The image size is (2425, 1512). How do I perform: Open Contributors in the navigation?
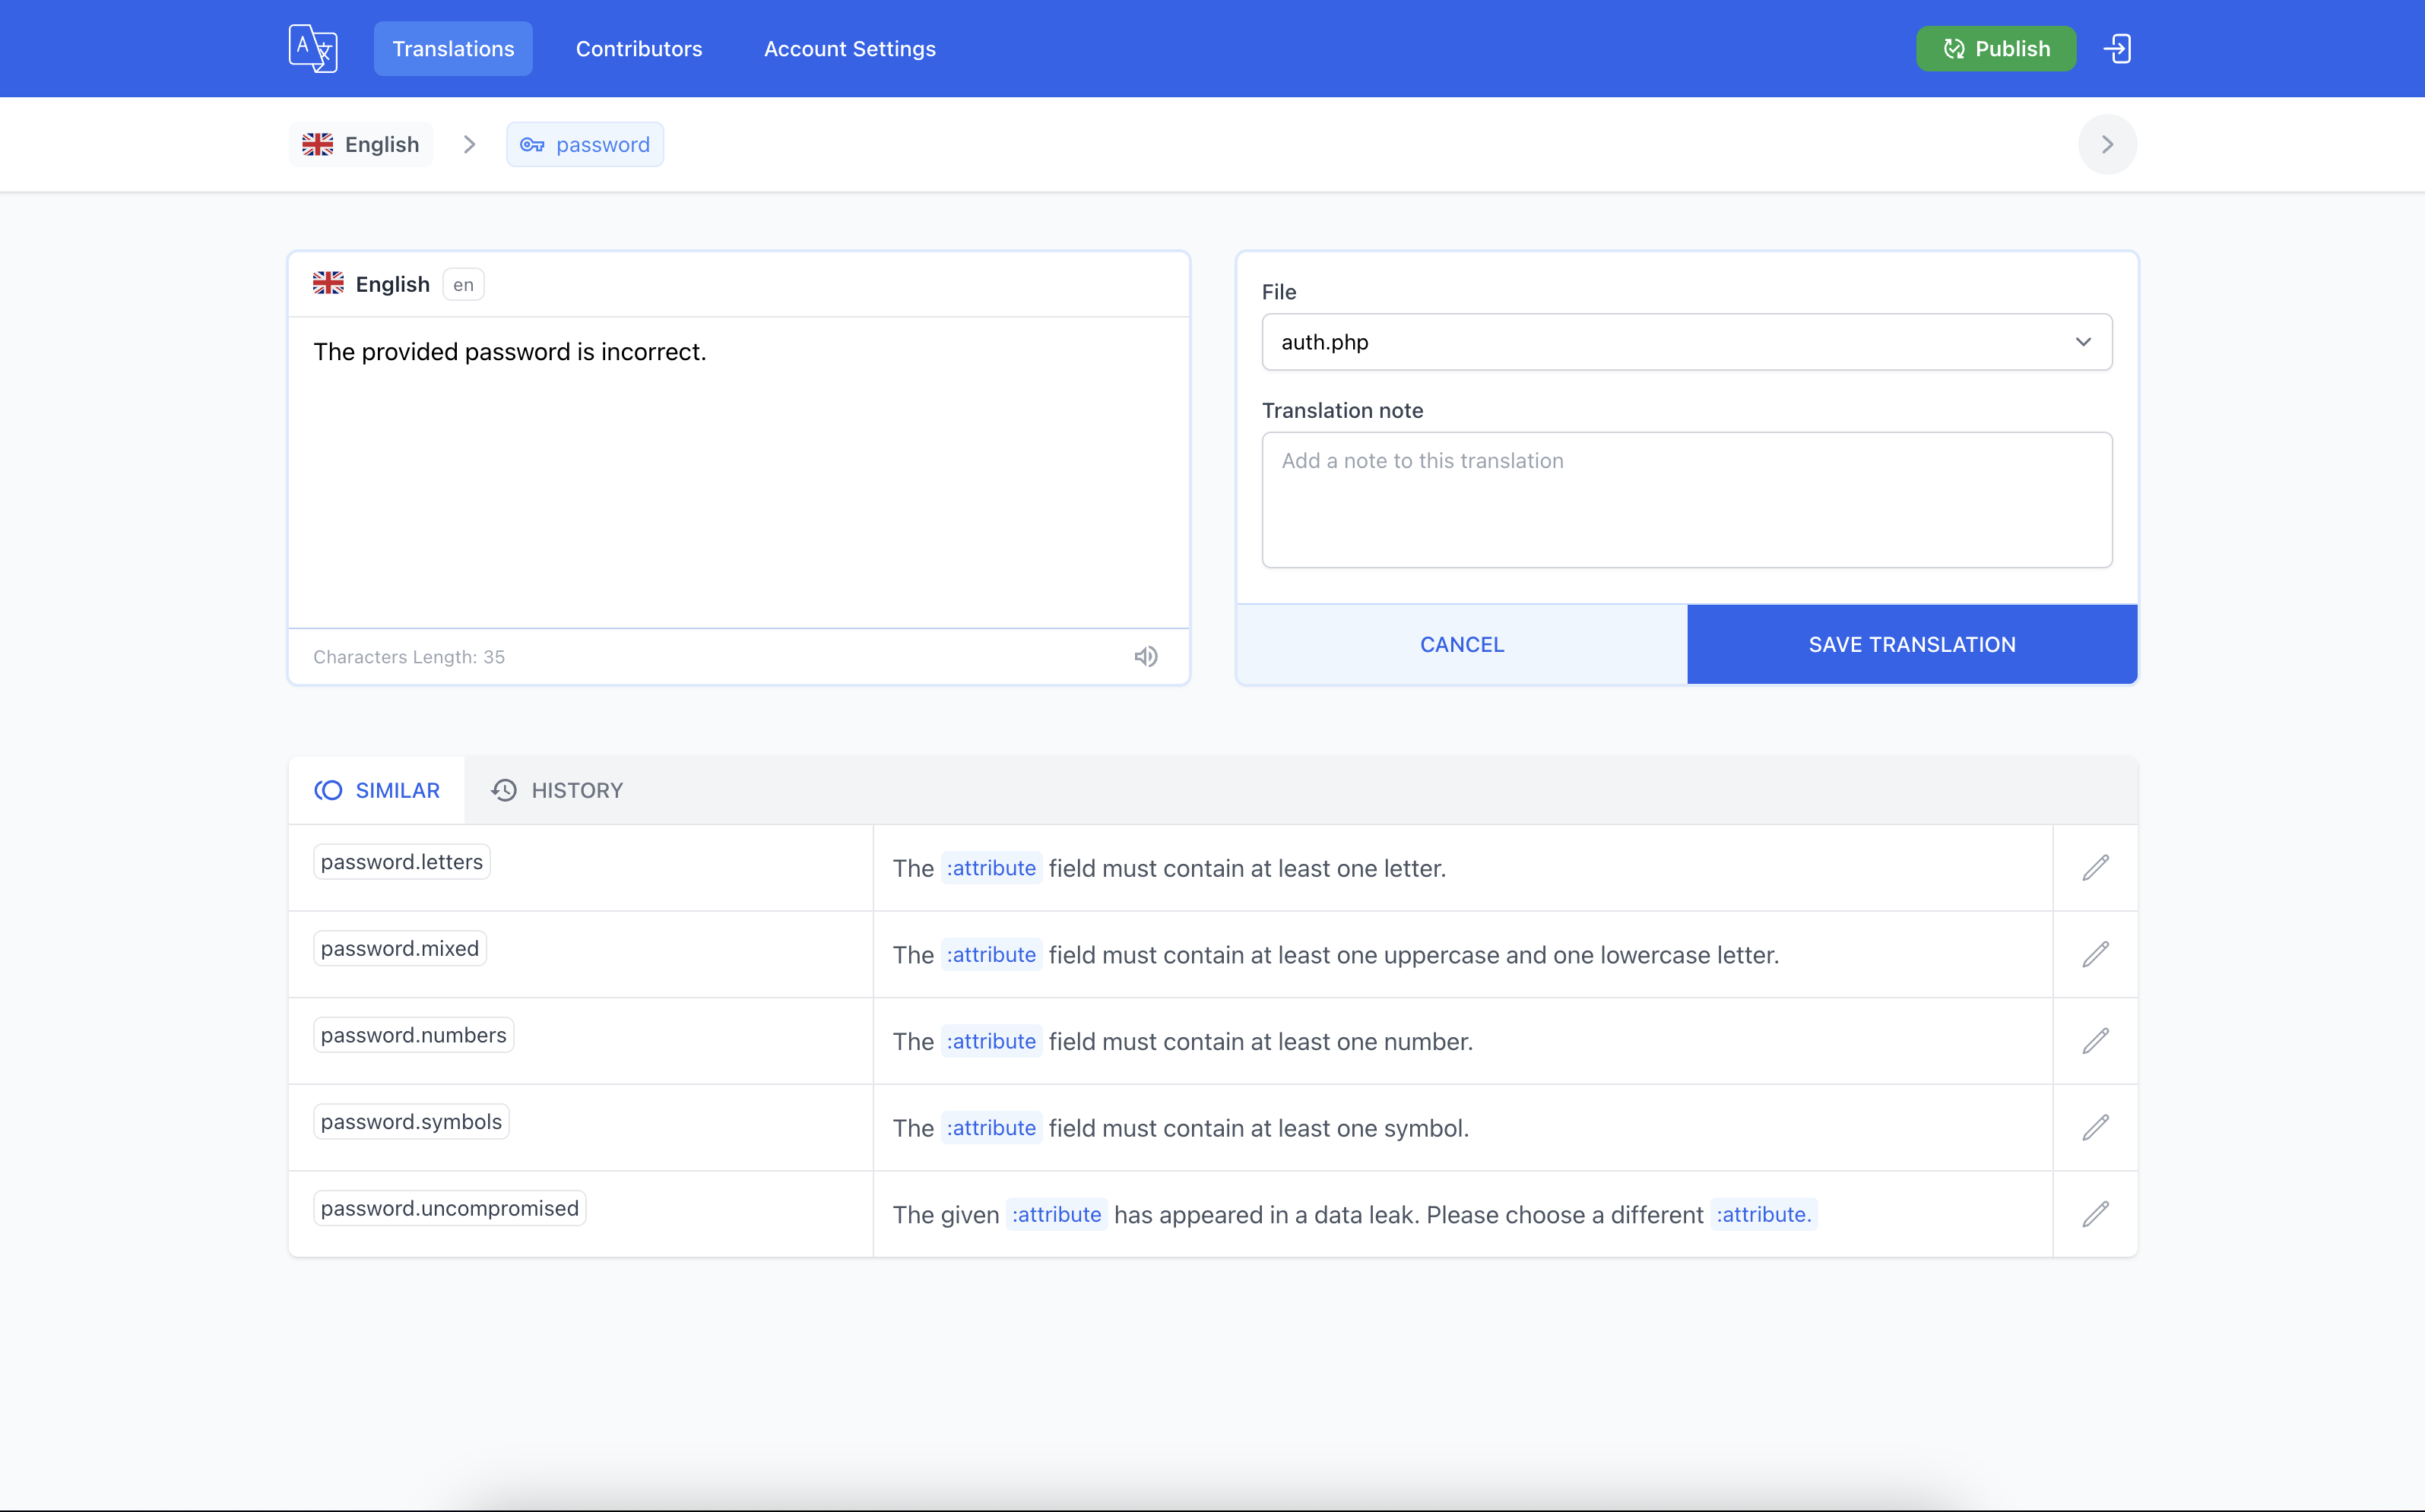(x=639, y=49)
